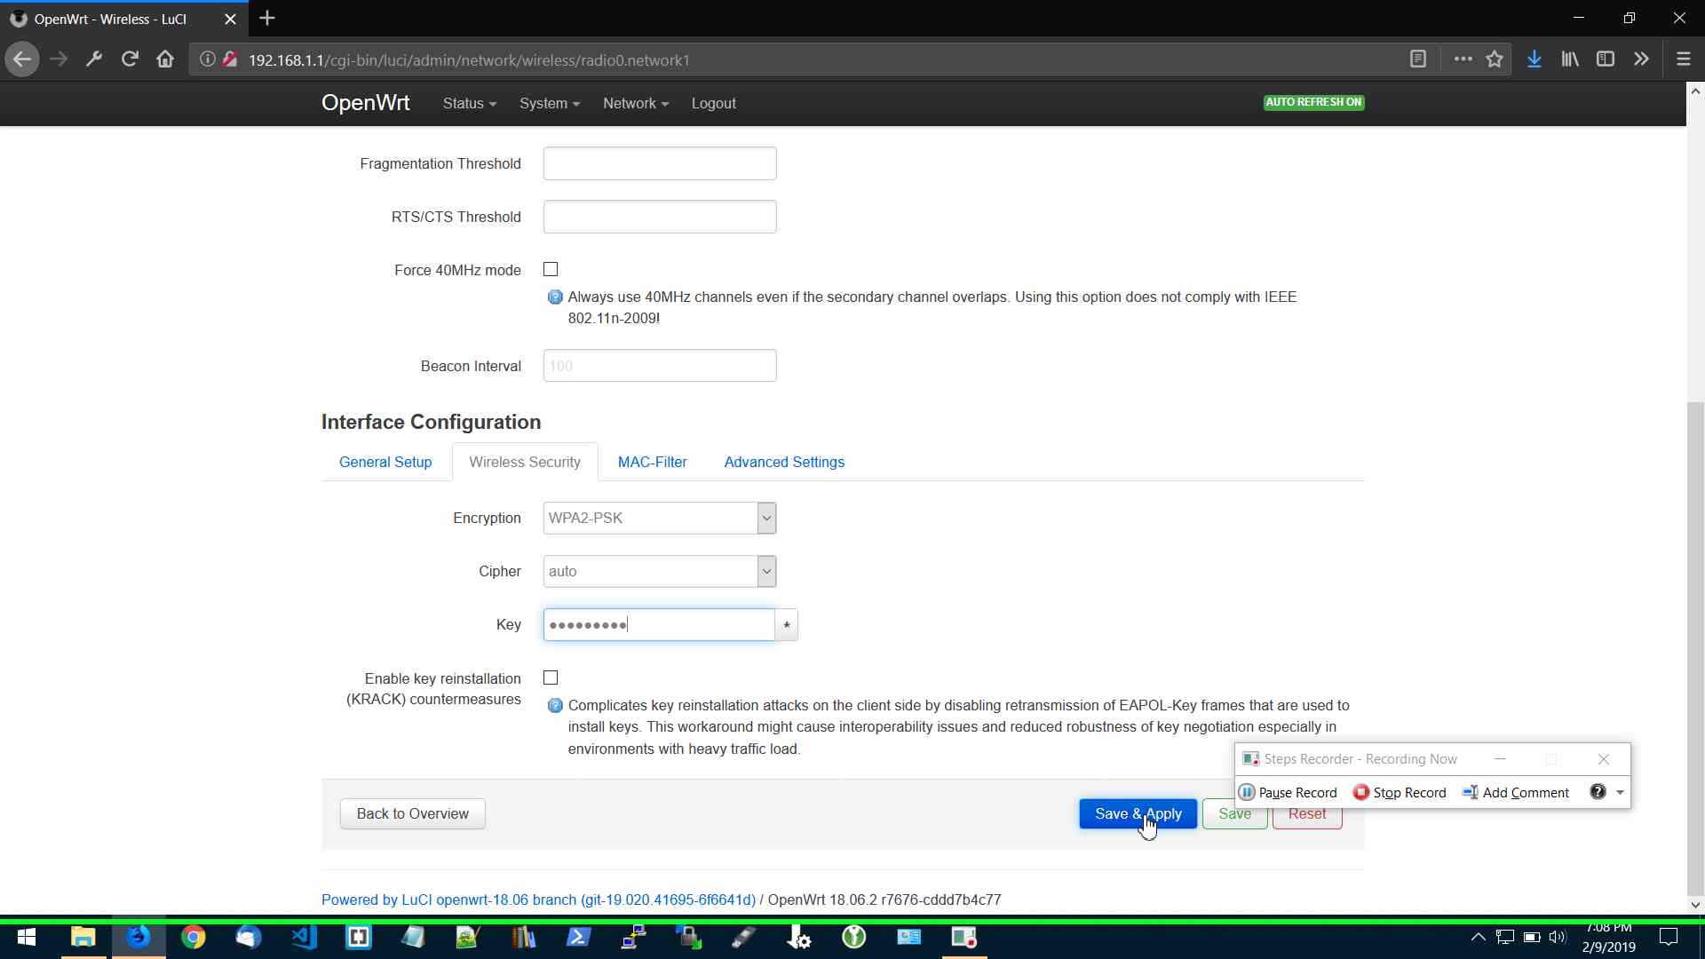Click into the Beacon Interval field
Screen dimensions: 1705x959
[x=660, y=366]
